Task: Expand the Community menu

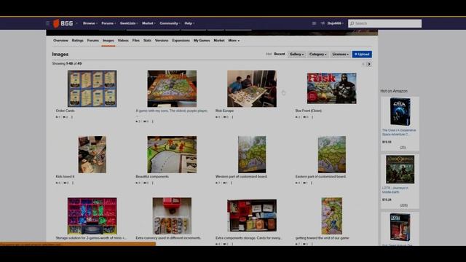Action: (x=170, y=23)
